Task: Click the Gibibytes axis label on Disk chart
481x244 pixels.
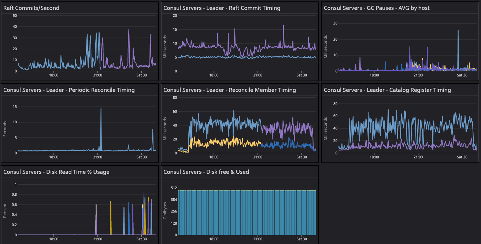Action: (166, 211)
